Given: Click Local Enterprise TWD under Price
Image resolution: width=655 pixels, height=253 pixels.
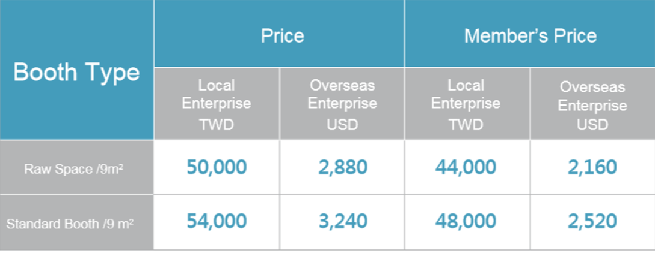Looking at the screenshot, I should tap(217, 104).
